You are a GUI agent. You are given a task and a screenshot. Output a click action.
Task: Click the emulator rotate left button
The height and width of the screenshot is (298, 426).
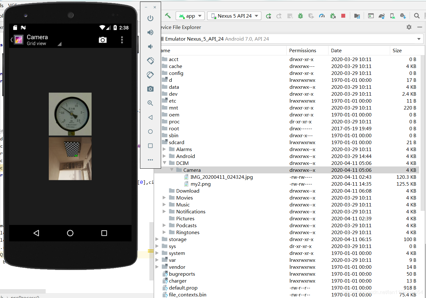point(150,60)
